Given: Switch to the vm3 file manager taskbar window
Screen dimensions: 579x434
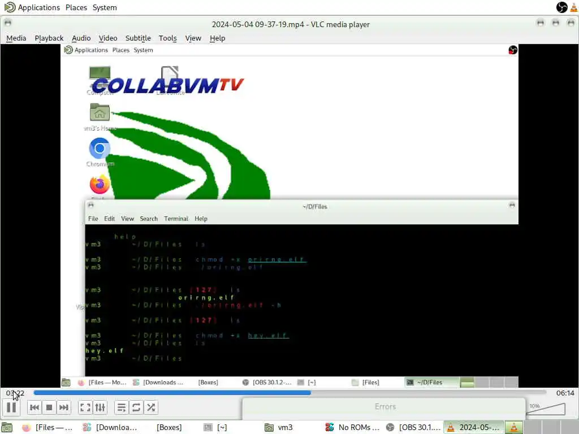Looking at the screenshot, I should (279, 427).
